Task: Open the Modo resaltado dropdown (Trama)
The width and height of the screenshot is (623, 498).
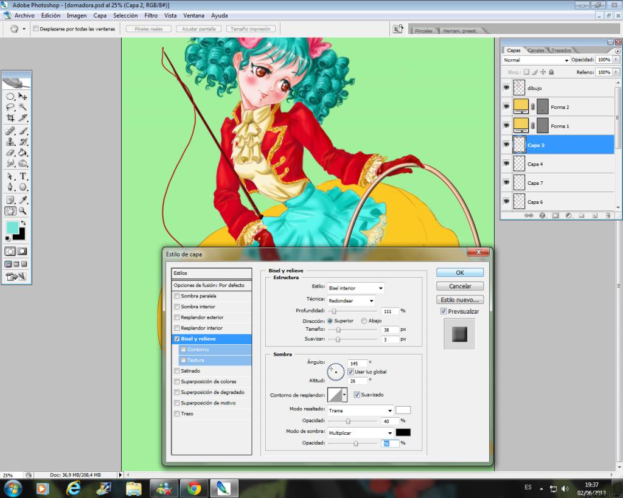Action: [x=360, y=410]
